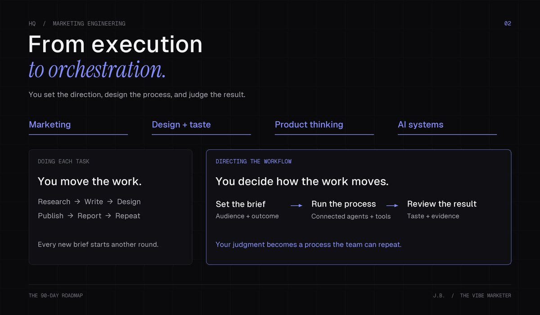Select the "AI systems" label

click(x=420, y=125)
